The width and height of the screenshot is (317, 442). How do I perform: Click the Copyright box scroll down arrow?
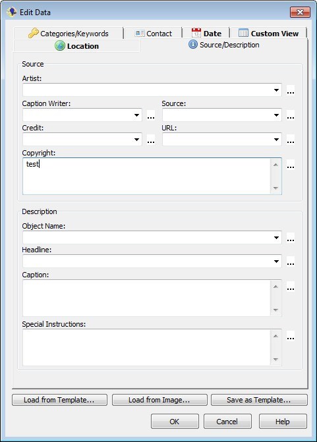click(275, 188)
